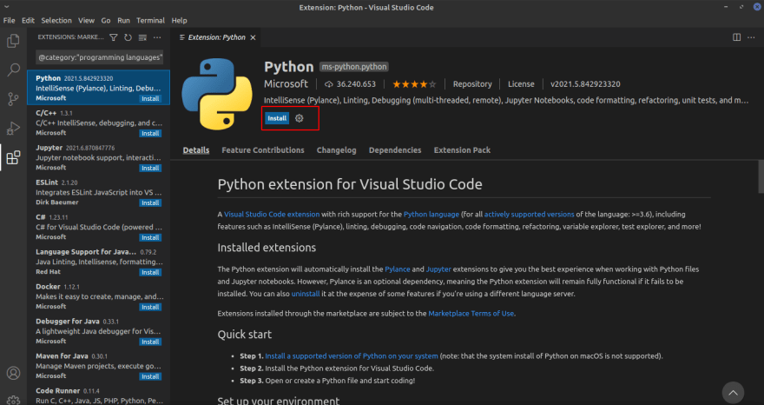Open the Source Control view
Screen dimensions: 764x405
tap(13, 99)
